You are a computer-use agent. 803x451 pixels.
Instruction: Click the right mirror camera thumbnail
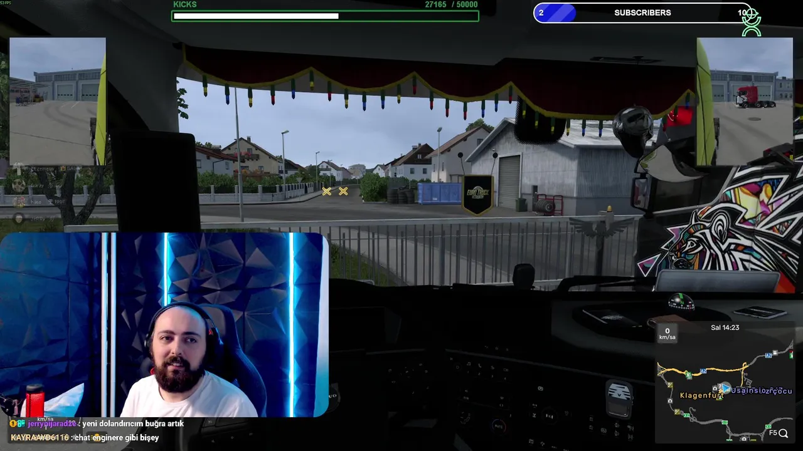pyautogui.click(x=745, y=101)
